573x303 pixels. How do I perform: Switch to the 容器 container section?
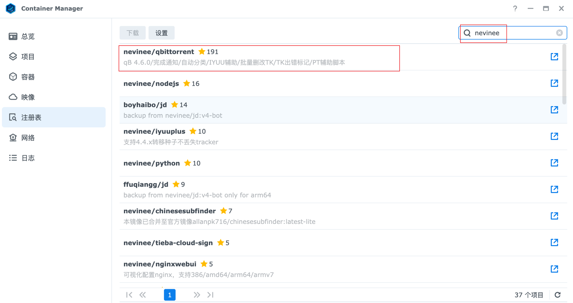[x=28, y=77]
